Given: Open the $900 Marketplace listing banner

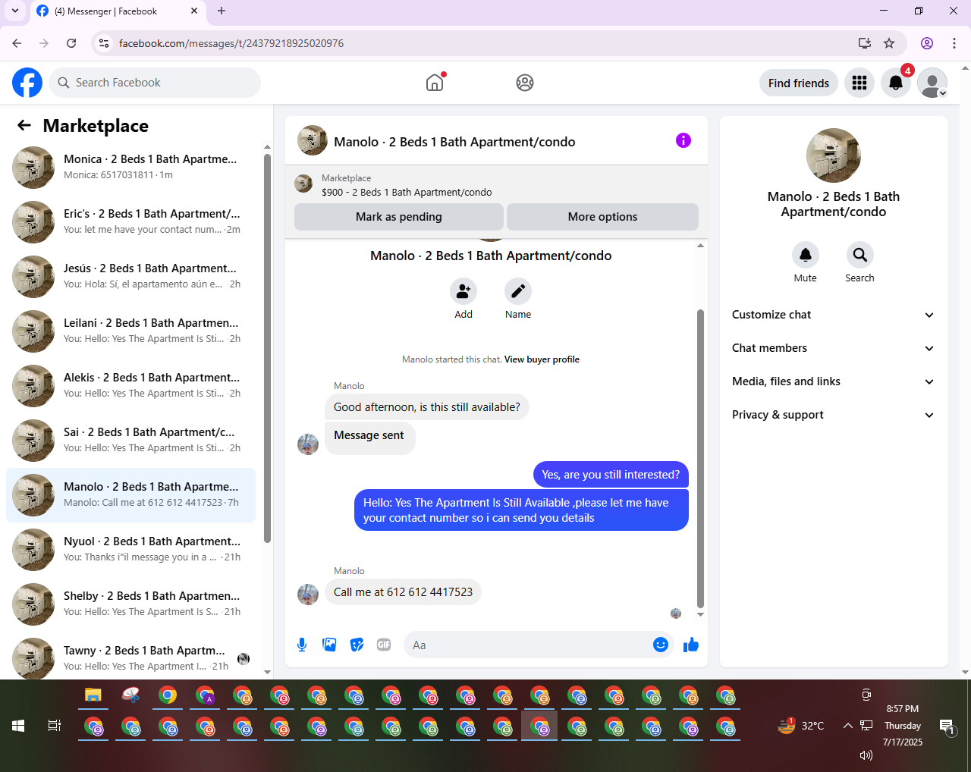Looking at the screenshot, I should click(496, 185).
